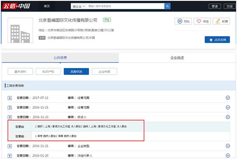Click the company building placeholder image
This screenshot has width=237, height=159.
point(20,31)
